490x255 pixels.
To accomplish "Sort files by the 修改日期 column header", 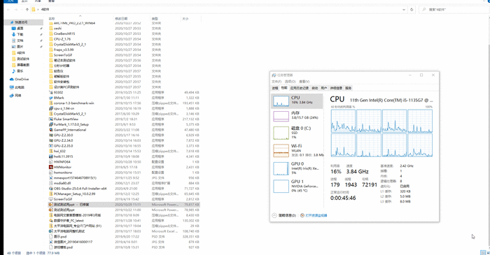I will point(121,19).
